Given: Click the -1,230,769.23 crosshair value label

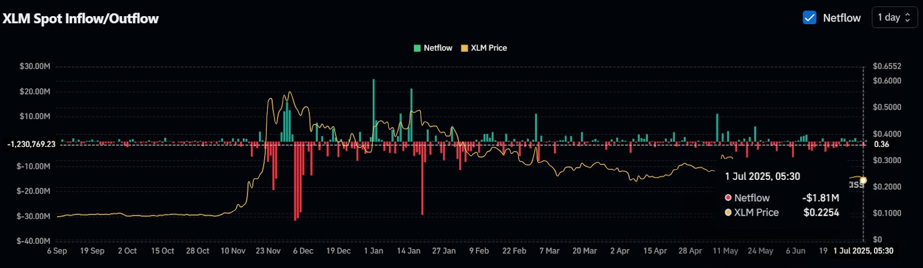Looking at the screenshot, I should [31, 144].
